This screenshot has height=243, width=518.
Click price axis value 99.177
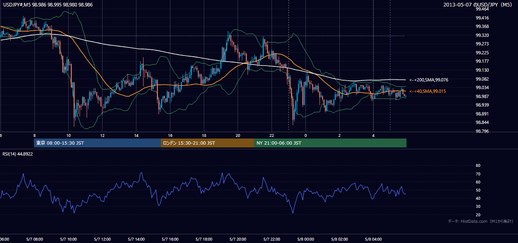(x=482, y=61)
